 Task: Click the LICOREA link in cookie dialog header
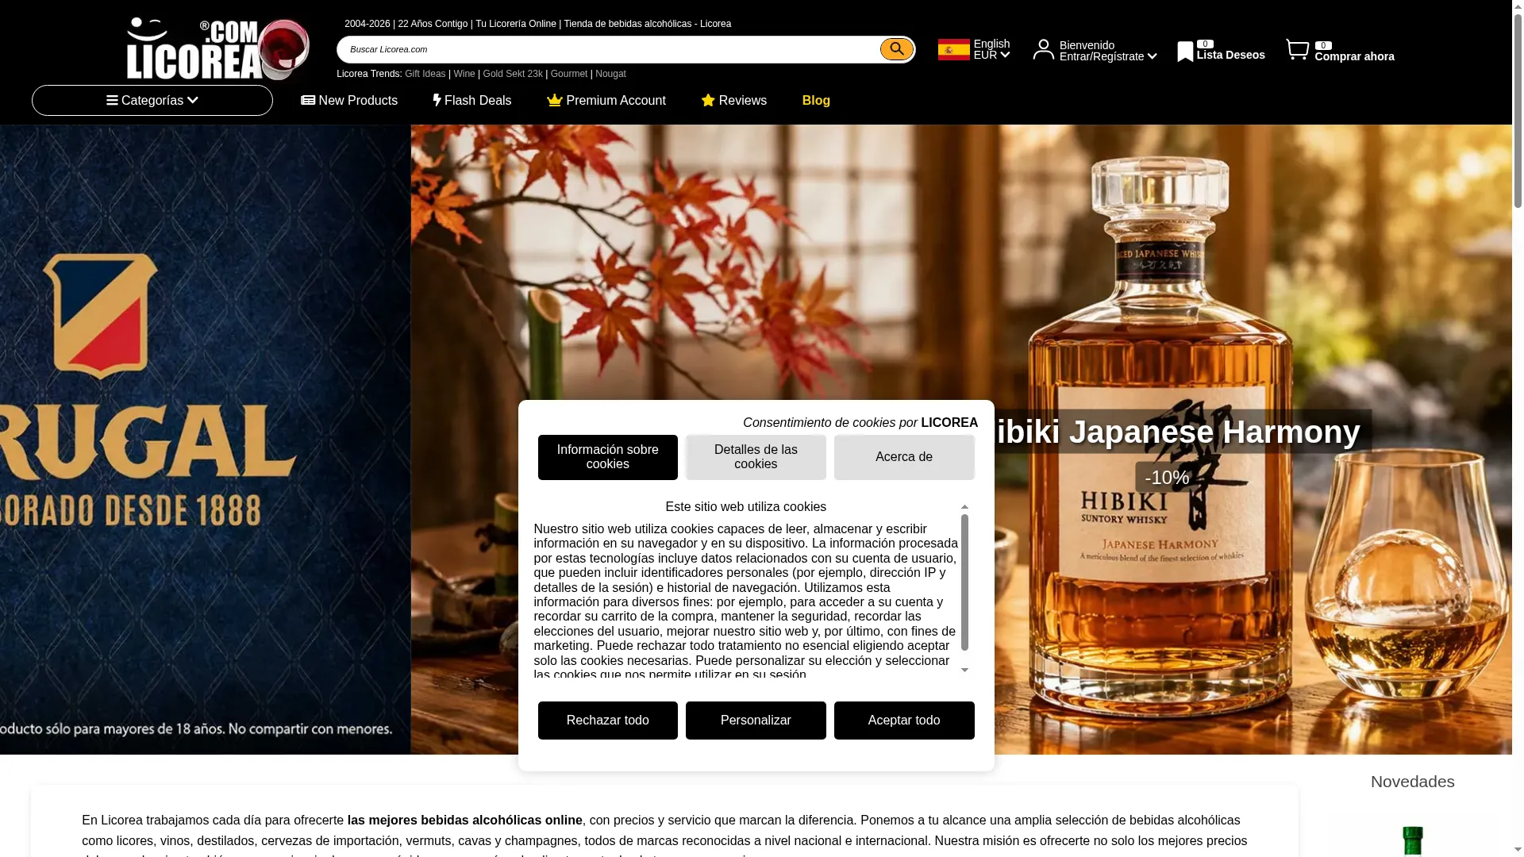click(x=949, y=423)
